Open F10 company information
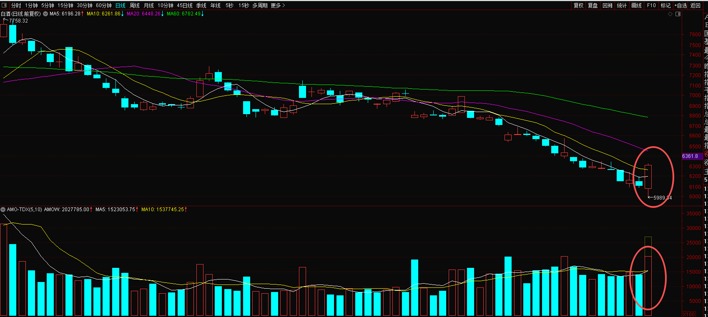708x317 pixels. click(x=651, y=5)
